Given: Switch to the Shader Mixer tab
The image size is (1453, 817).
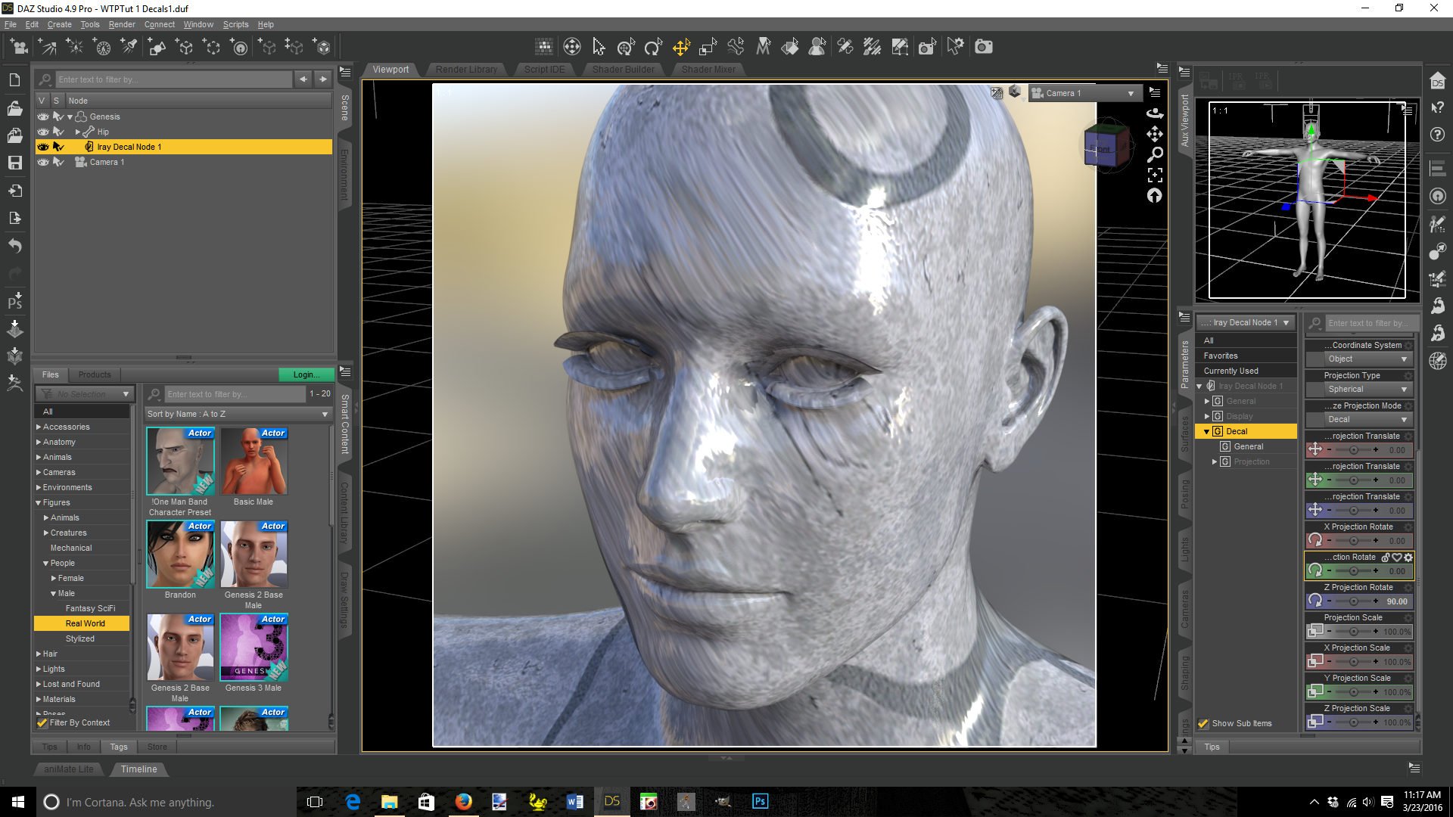Looking at the screenshot, I should (708, 70).
